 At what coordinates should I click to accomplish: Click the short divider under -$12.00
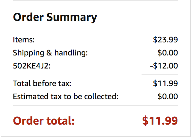[160, 75]
